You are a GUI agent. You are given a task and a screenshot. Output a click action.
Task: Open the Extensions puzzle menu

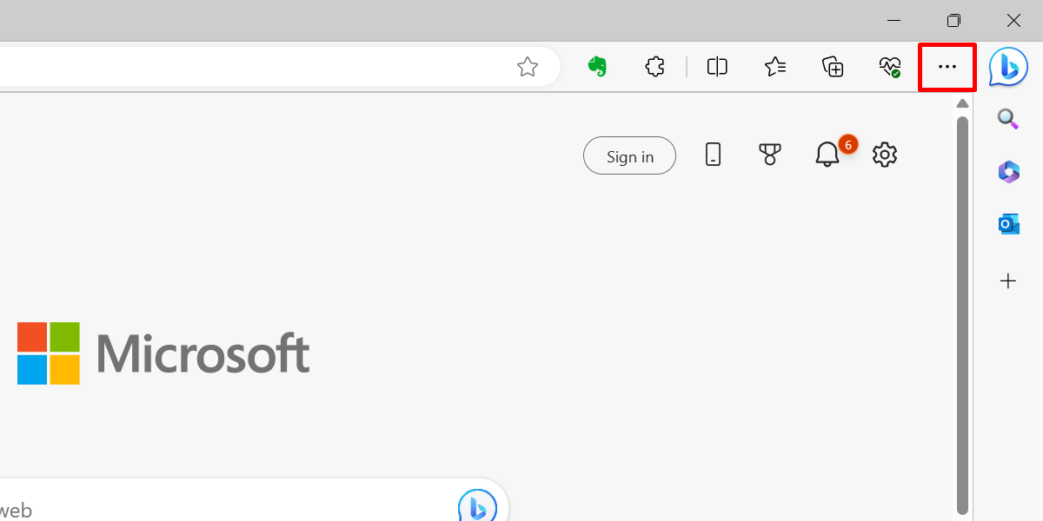click(654, 66)
